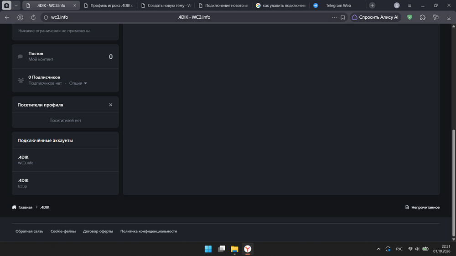456x256 pixels.
Task: Open the three-dots page options menu
Action: coord(334,17)
